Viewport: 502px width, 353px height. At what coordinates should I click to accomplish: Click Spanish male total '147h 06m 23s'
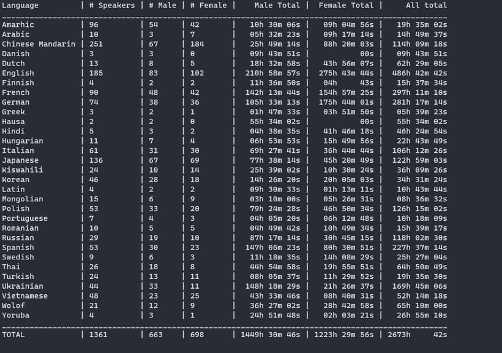(273, 247)
